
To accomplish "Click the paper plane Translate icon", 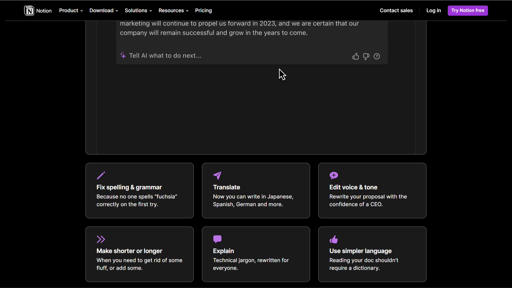I will pos(217,176).
